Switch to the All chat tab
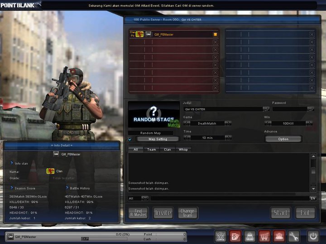Screen dimensions: 326x244 click(136, 150)
